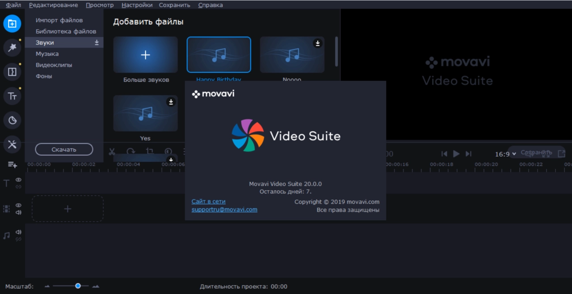
Task: Click the download icon next to Звуки
Action: (x=97, y=42)
